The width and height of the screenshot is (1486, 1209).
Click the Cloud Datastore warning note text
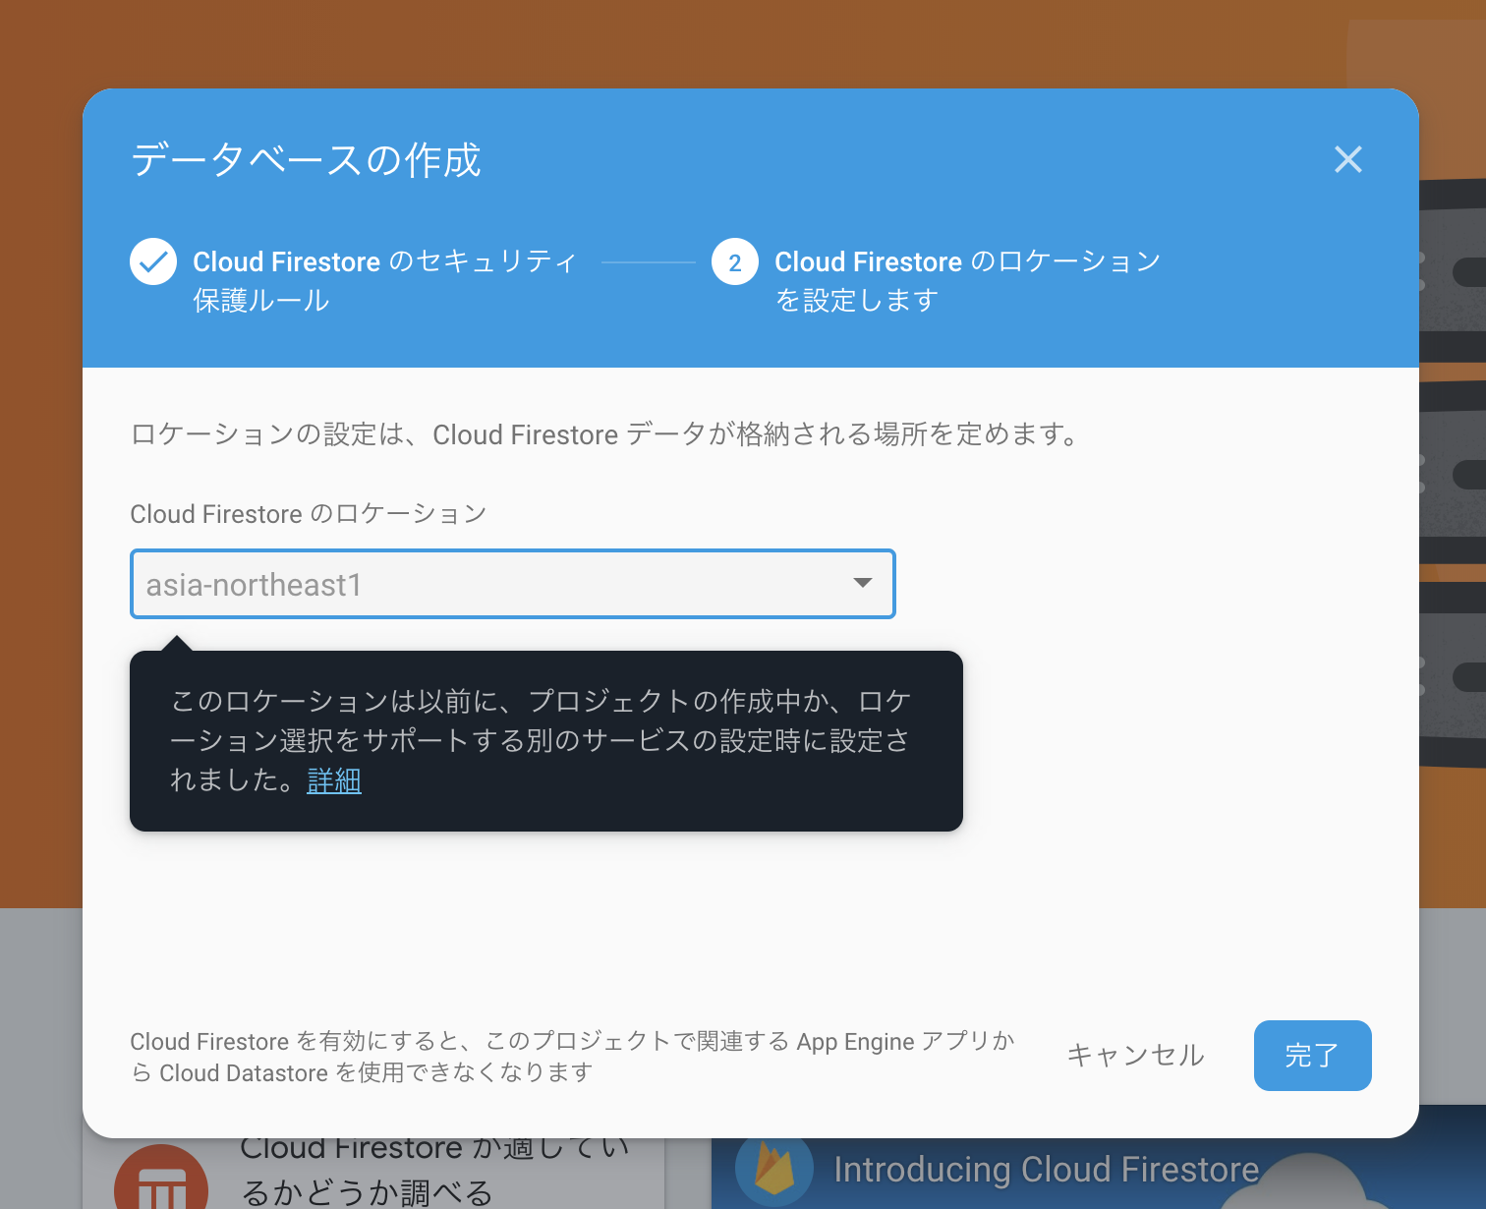(x=572, y=1057)
